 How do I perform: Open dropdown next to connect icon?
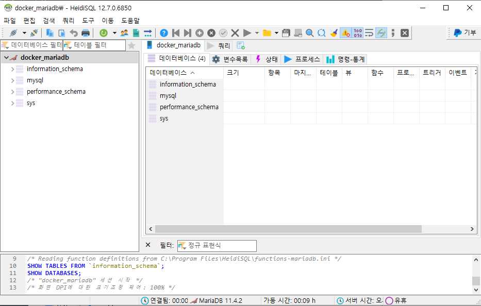(24, 33)
